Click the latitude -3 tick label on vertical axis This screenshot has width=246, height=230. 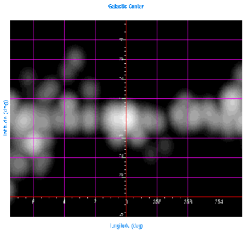[x=121, y=175]
